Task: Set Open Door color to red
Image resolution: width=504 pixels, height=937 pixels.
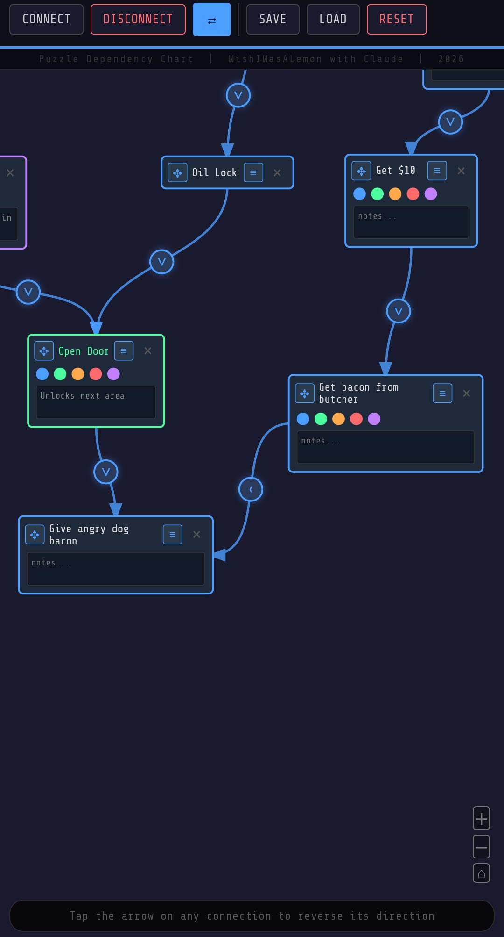Action: (96, 374)
